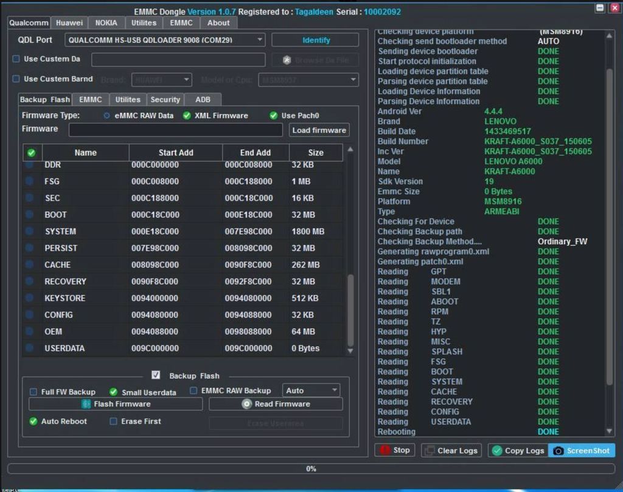Toggle the Use Patch0 option
The width and height of the screenshot is (623, 492).
click(x=273, y=116)
